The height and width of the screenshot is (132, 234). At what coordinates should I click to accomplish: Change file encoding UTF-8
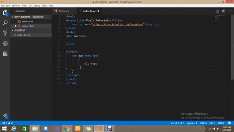coord(203,123)
